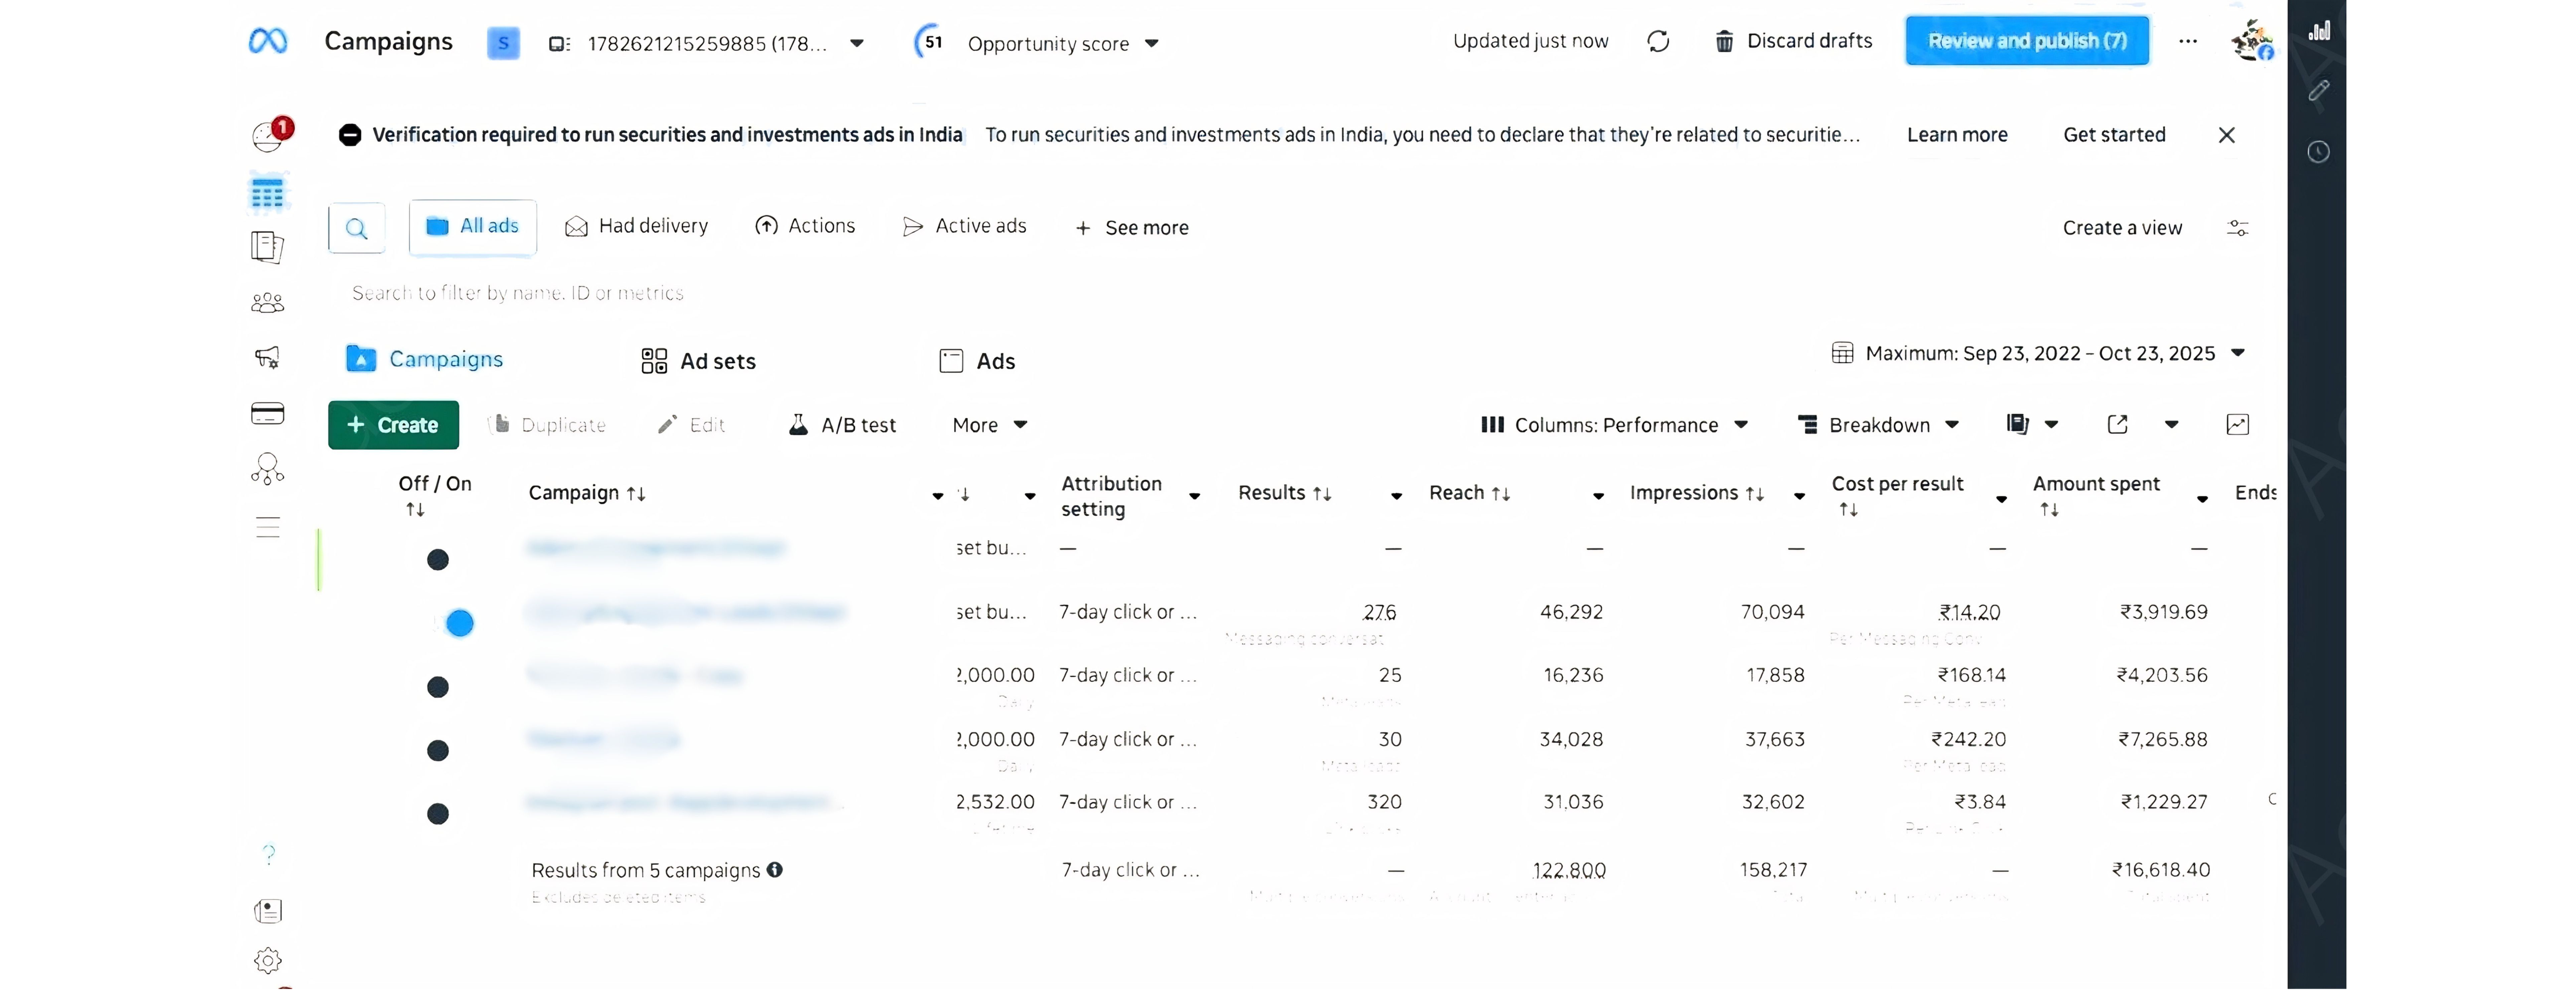Click the S business account badge
Screen dimensions: 2576x992
tap(503, 43)
